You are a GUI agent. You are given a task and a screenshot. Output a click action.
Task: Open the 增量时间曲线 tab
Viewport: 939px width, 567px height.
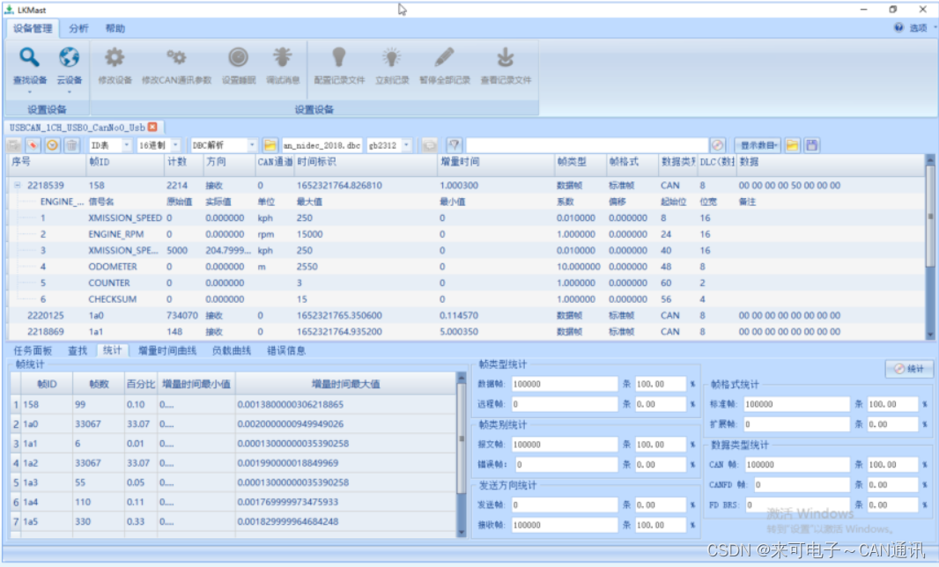click(x=167, y=351)
